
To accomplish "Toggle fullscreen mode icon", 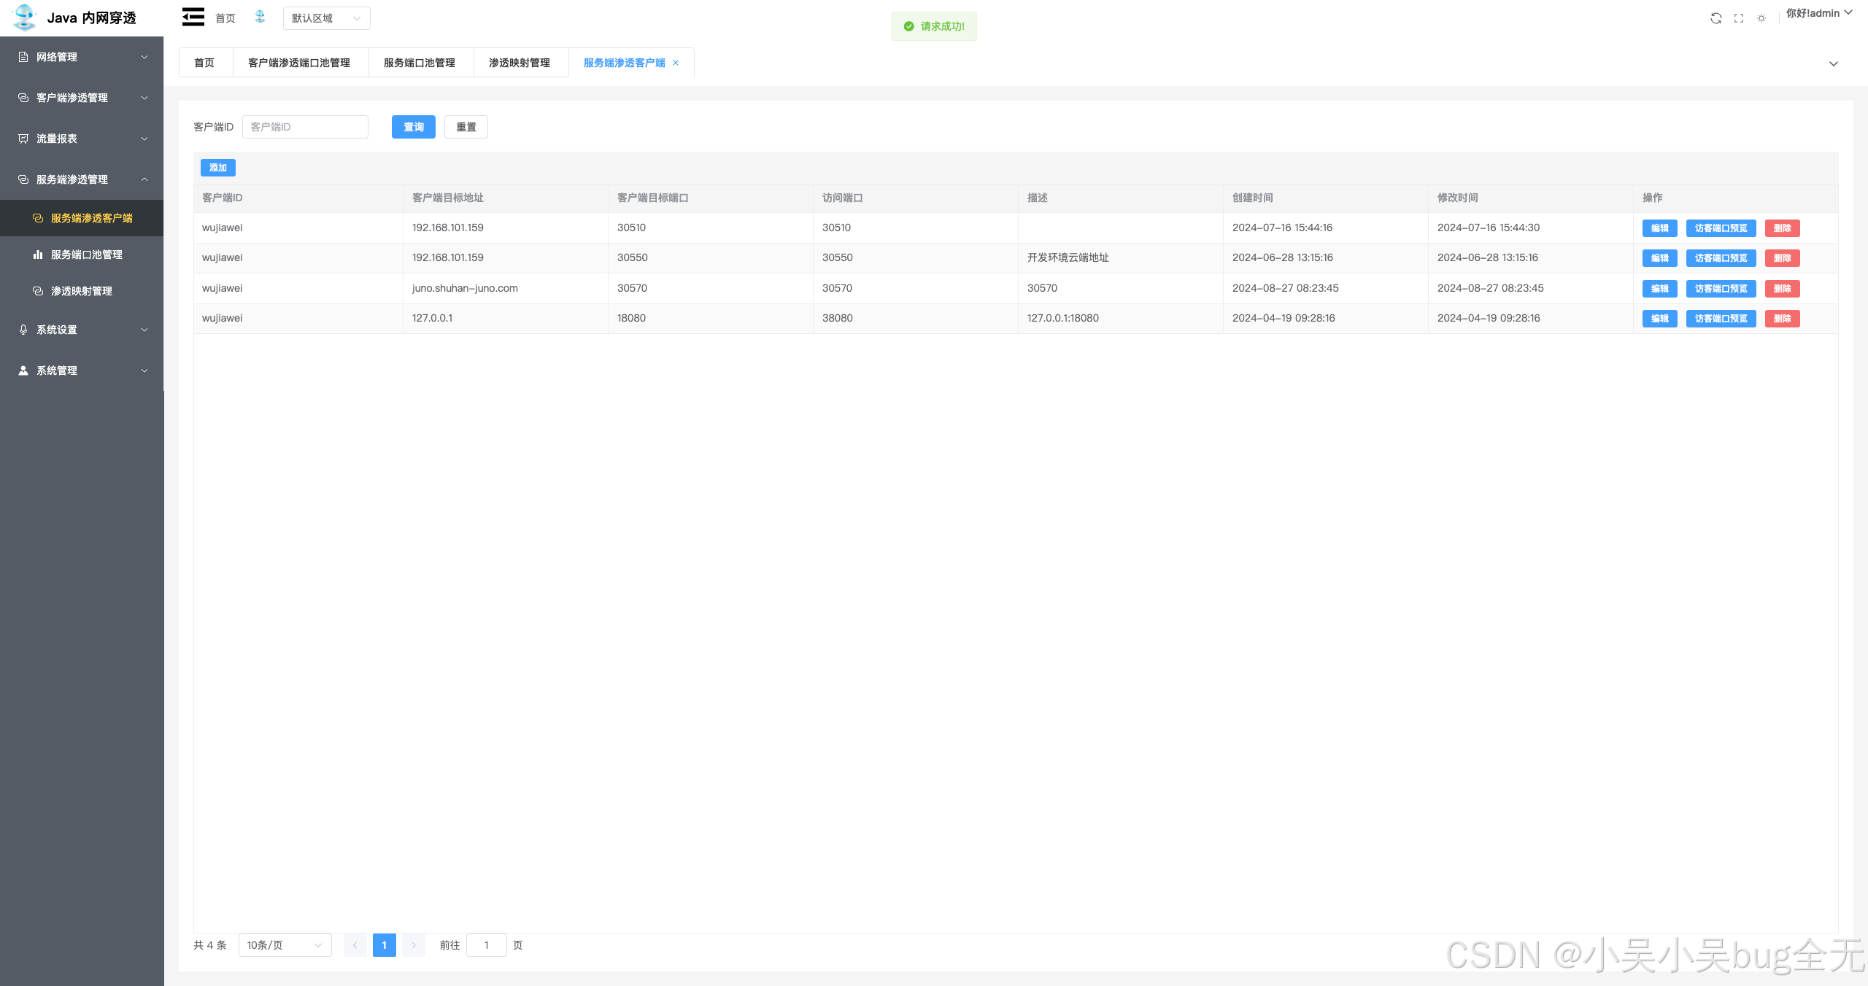I will click(x=1739, y=18).
